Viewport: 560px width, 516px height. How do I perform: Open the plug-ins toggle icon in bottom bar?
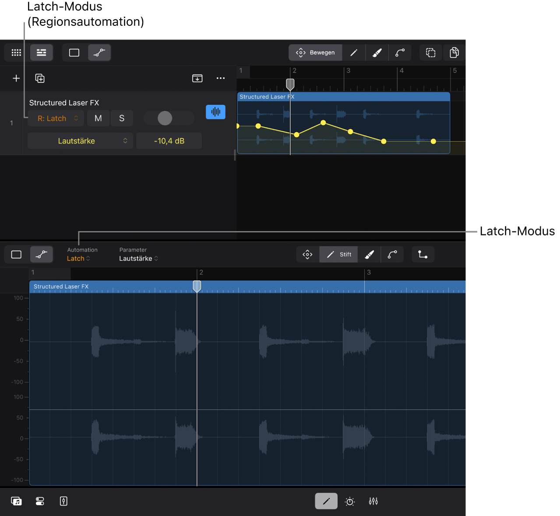[x=40, y=502]
